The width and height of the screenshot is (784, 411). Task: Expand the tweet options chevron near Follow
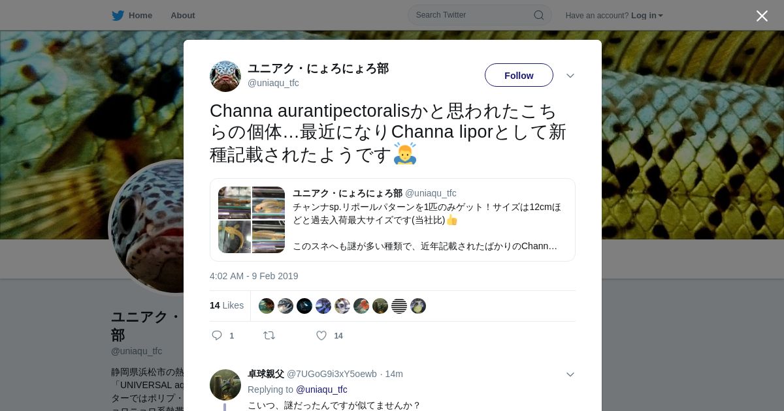tap(570, 76)
